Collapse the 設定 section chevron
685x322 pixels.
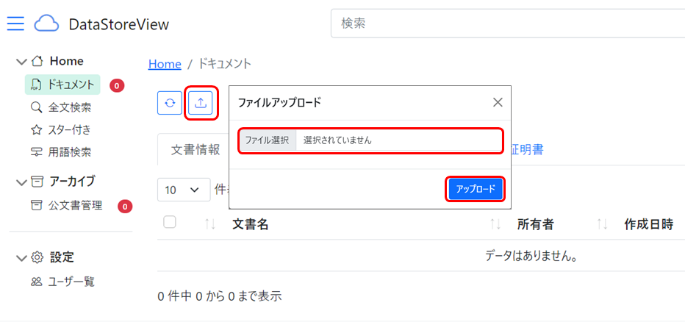pos(21,258)
